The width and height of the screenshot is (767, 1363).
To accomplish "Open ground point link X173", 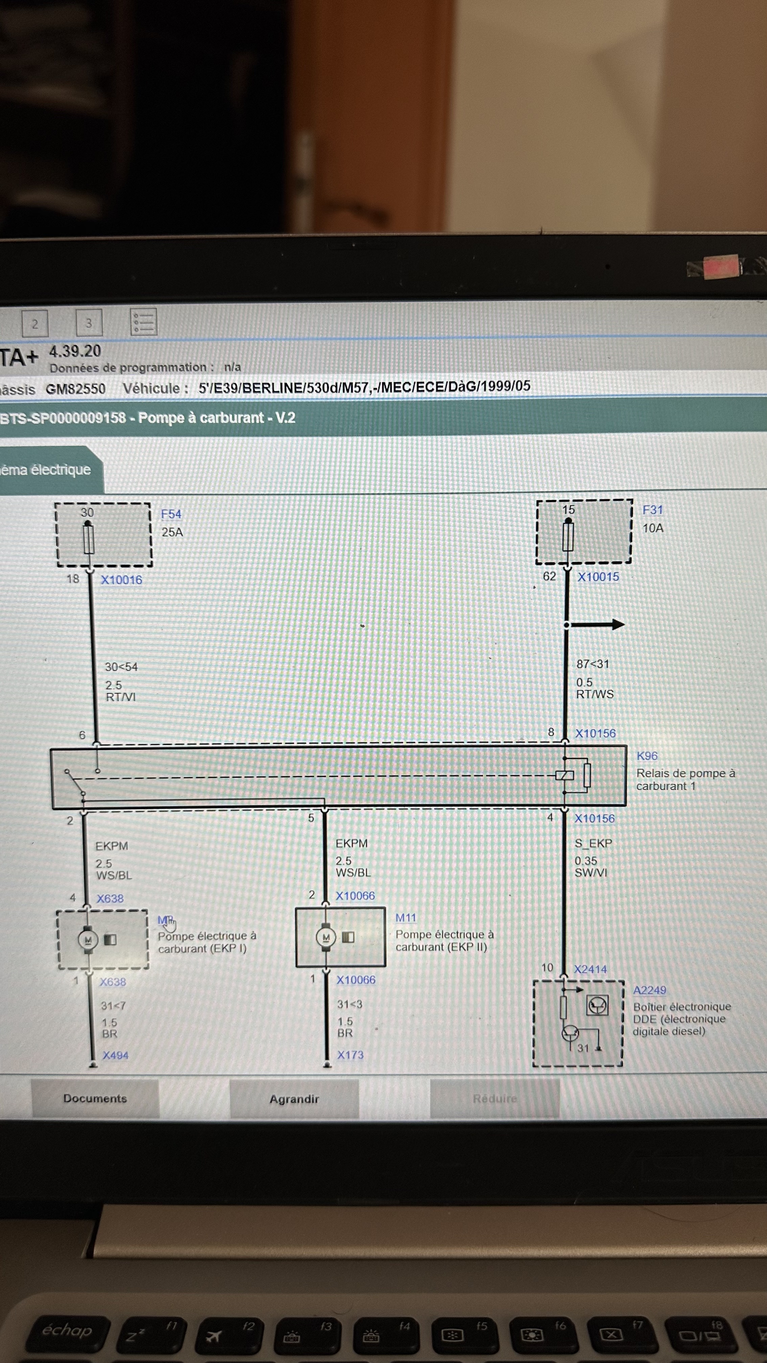I will pos(350,1055).
